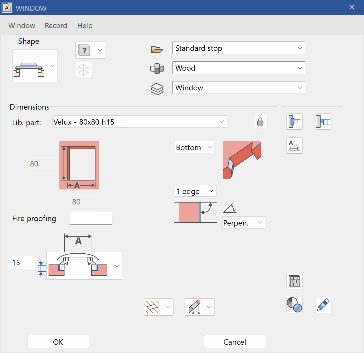Click the Fire proofing input field

tap(91, 218)
